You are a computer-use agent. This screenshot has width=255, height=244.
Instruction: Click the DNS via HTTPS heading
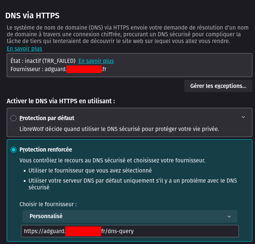pos(33,16)
